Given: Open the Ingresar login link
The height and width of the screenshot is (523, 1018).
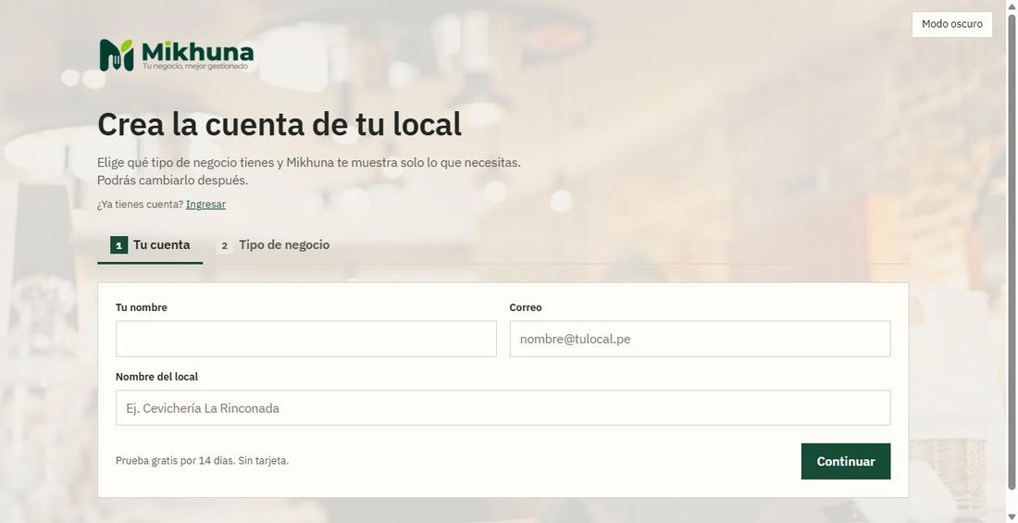Looking at the screenshot, I should click(x=205, y=204).
